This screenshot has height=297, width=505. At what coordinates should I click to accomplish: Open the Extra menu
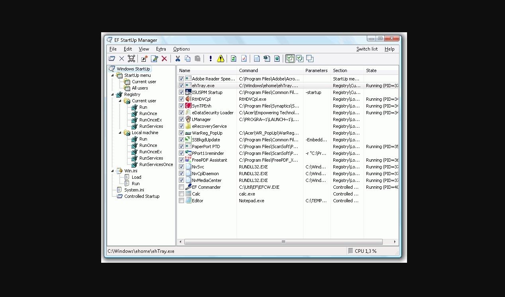(x=161, y=49)
